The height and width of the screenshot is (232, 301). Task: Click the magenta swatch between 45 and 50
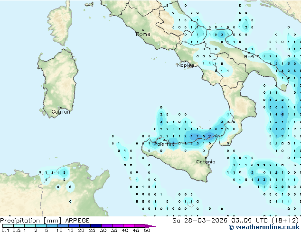point(140,226)
